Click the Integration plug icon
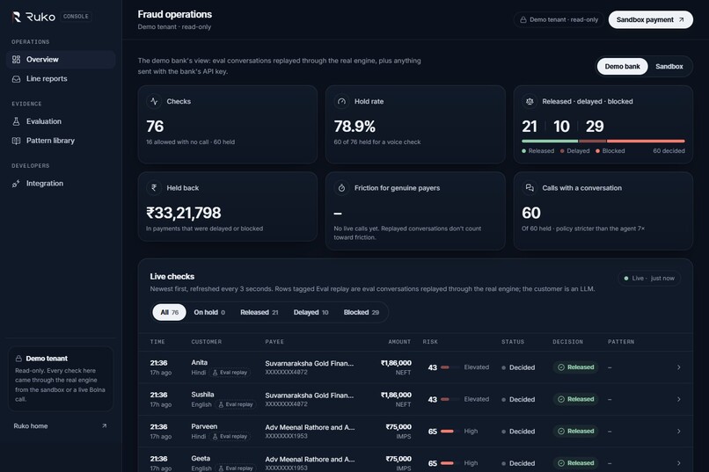This screenshot has width=709, height=472. click(17, 184)
